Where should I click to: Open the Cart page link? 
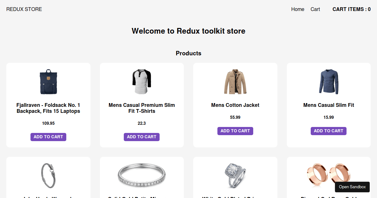click(x=315, y=9)
